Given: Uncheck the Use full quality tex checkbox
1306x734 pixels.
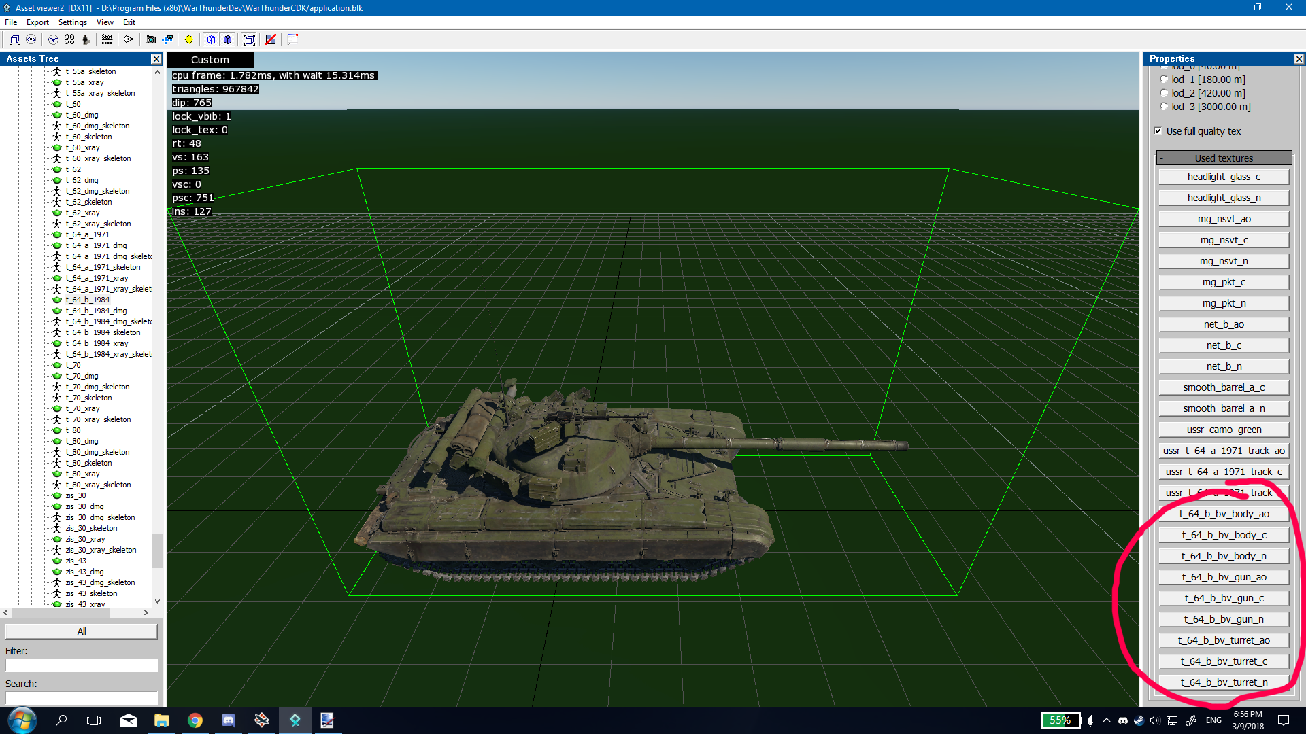Looking at the screenshot, I should click(x=1158, y=131).
